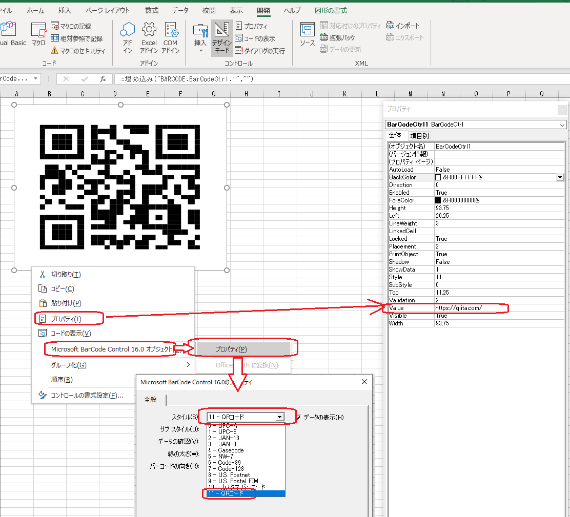Open the Data (データ) ribbon tab
Image resolution: width=570 pixels, height=517 pixels.
coord(180,10)
